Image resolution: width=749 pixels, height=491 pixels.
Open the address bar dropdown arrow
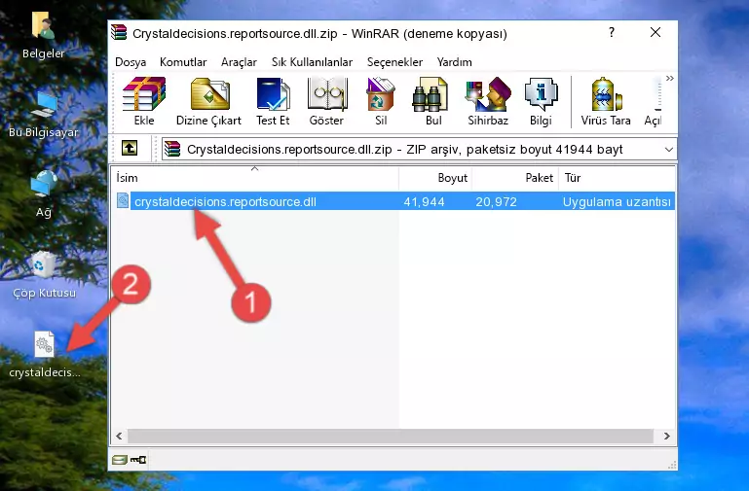(x=669, y=149)
